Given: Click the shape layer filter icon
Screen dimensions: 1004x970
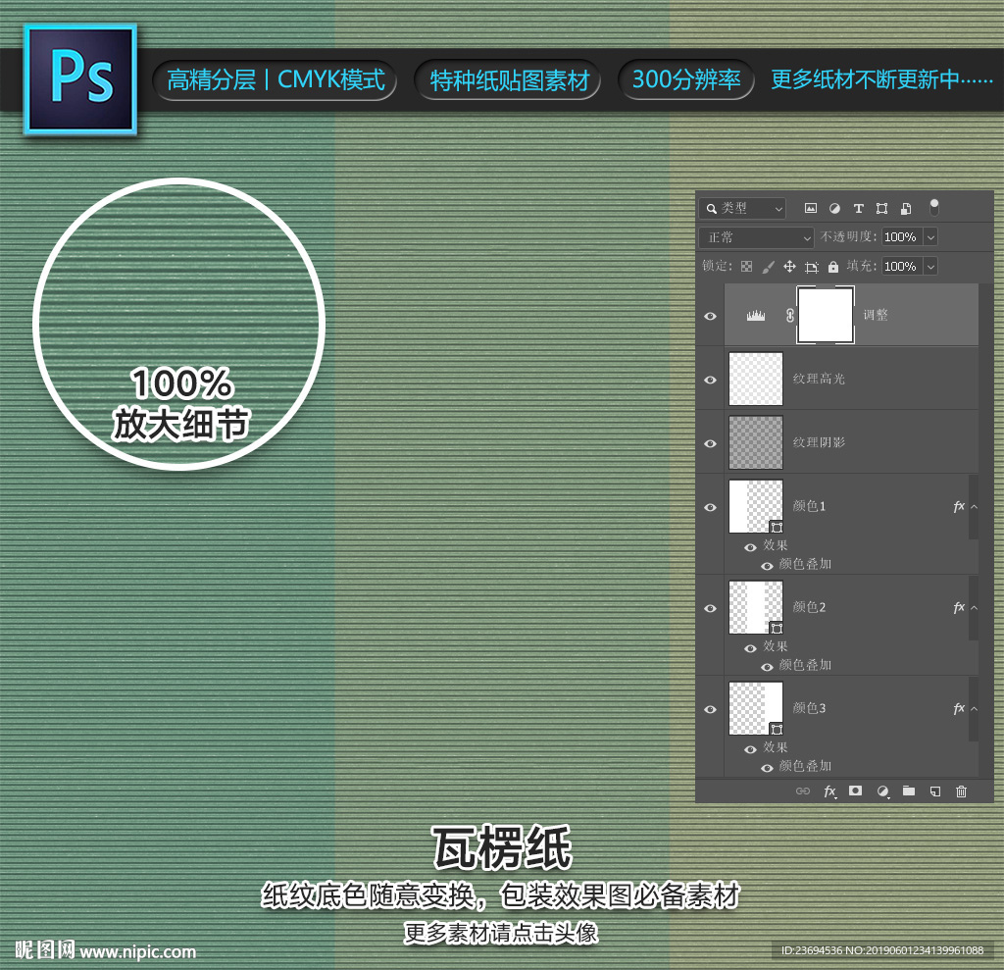Looking at the screenshot, I should point(881,208).
